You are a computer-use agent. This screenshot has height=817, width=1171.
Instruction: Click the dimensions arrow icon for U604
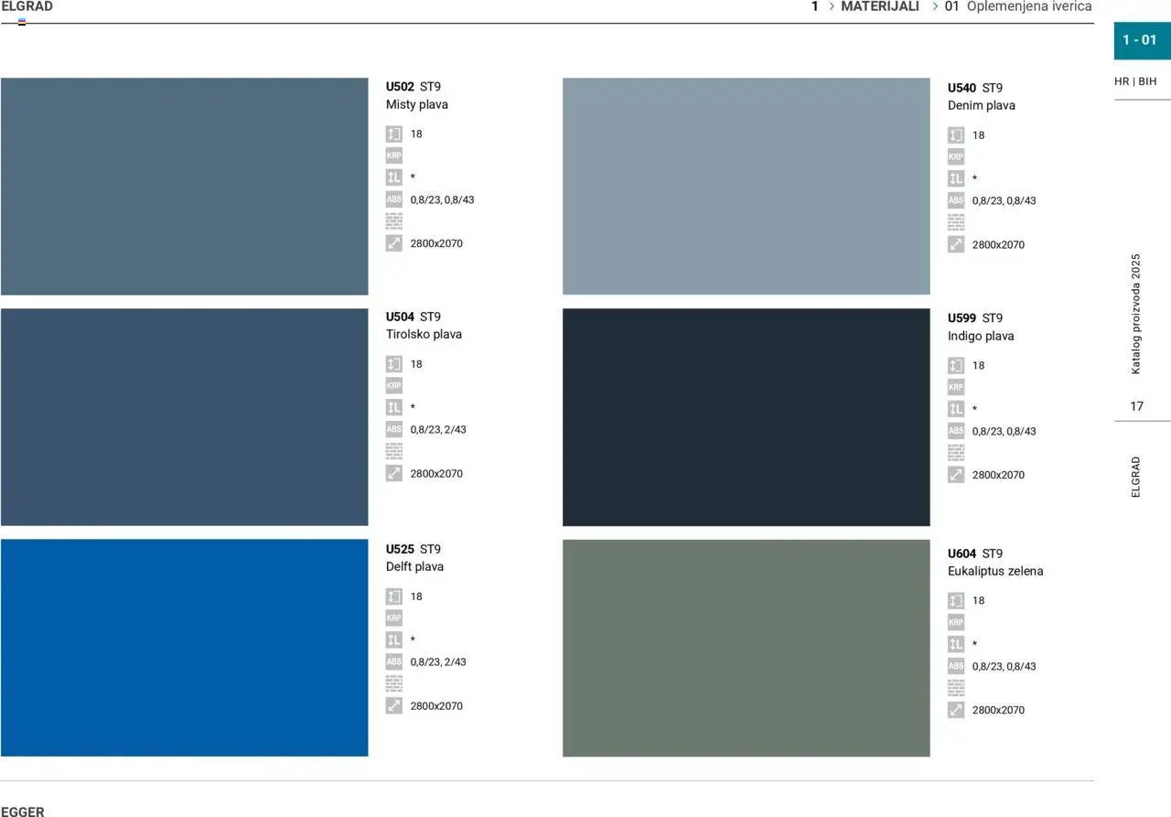point(955,710)
